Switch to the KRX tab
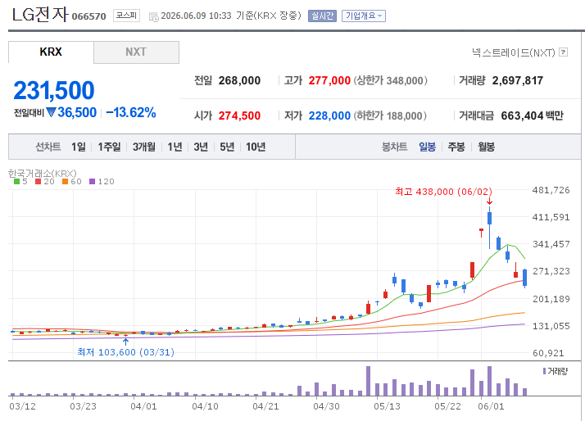Viewport: 585px width, 421px height. [51, 52]
